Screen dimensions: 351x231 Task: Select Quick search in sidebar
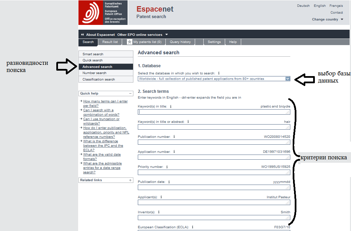pyautogui.click(x=106, y=60)
